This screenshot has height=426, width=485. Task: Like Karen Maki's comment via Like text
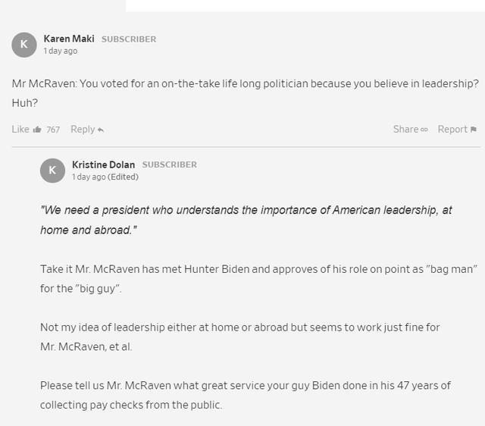[20, 129]
